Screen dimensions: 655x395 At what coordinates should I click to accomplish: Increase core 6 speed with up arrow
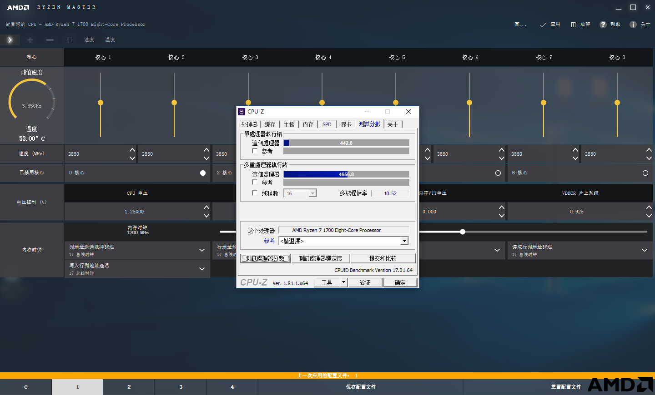pos(502,150)
